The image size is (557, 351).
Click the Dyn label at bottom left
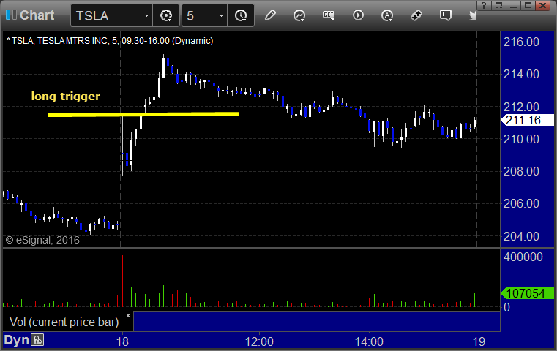[x=16, y=340]
